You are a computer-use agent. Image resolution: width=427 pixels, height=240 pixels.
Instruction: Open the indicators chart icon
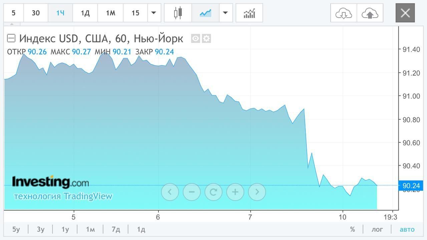(249, 13)
